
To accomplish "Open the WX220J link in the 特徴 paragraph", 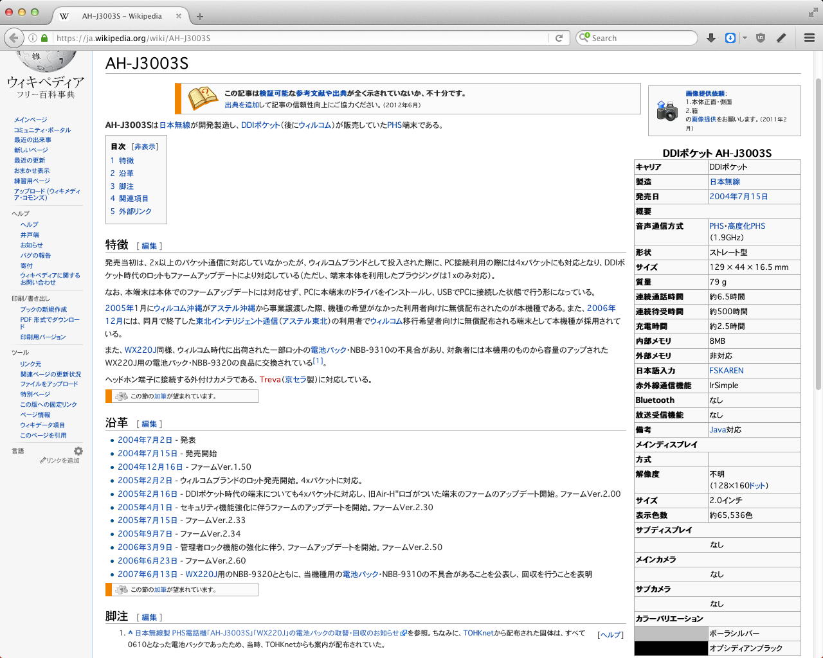I will (140, 350).
